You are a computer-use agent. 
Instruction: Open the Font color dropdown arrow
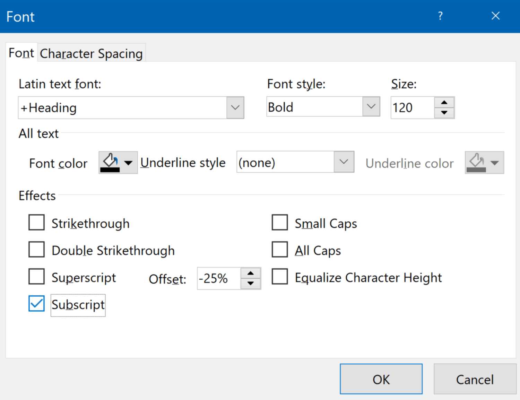coord(128,163)
